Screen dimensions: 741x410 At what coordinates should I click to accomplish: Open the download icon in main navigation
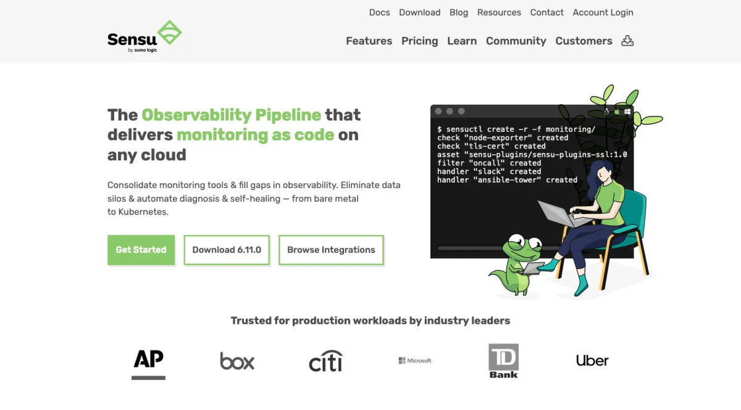627,41
